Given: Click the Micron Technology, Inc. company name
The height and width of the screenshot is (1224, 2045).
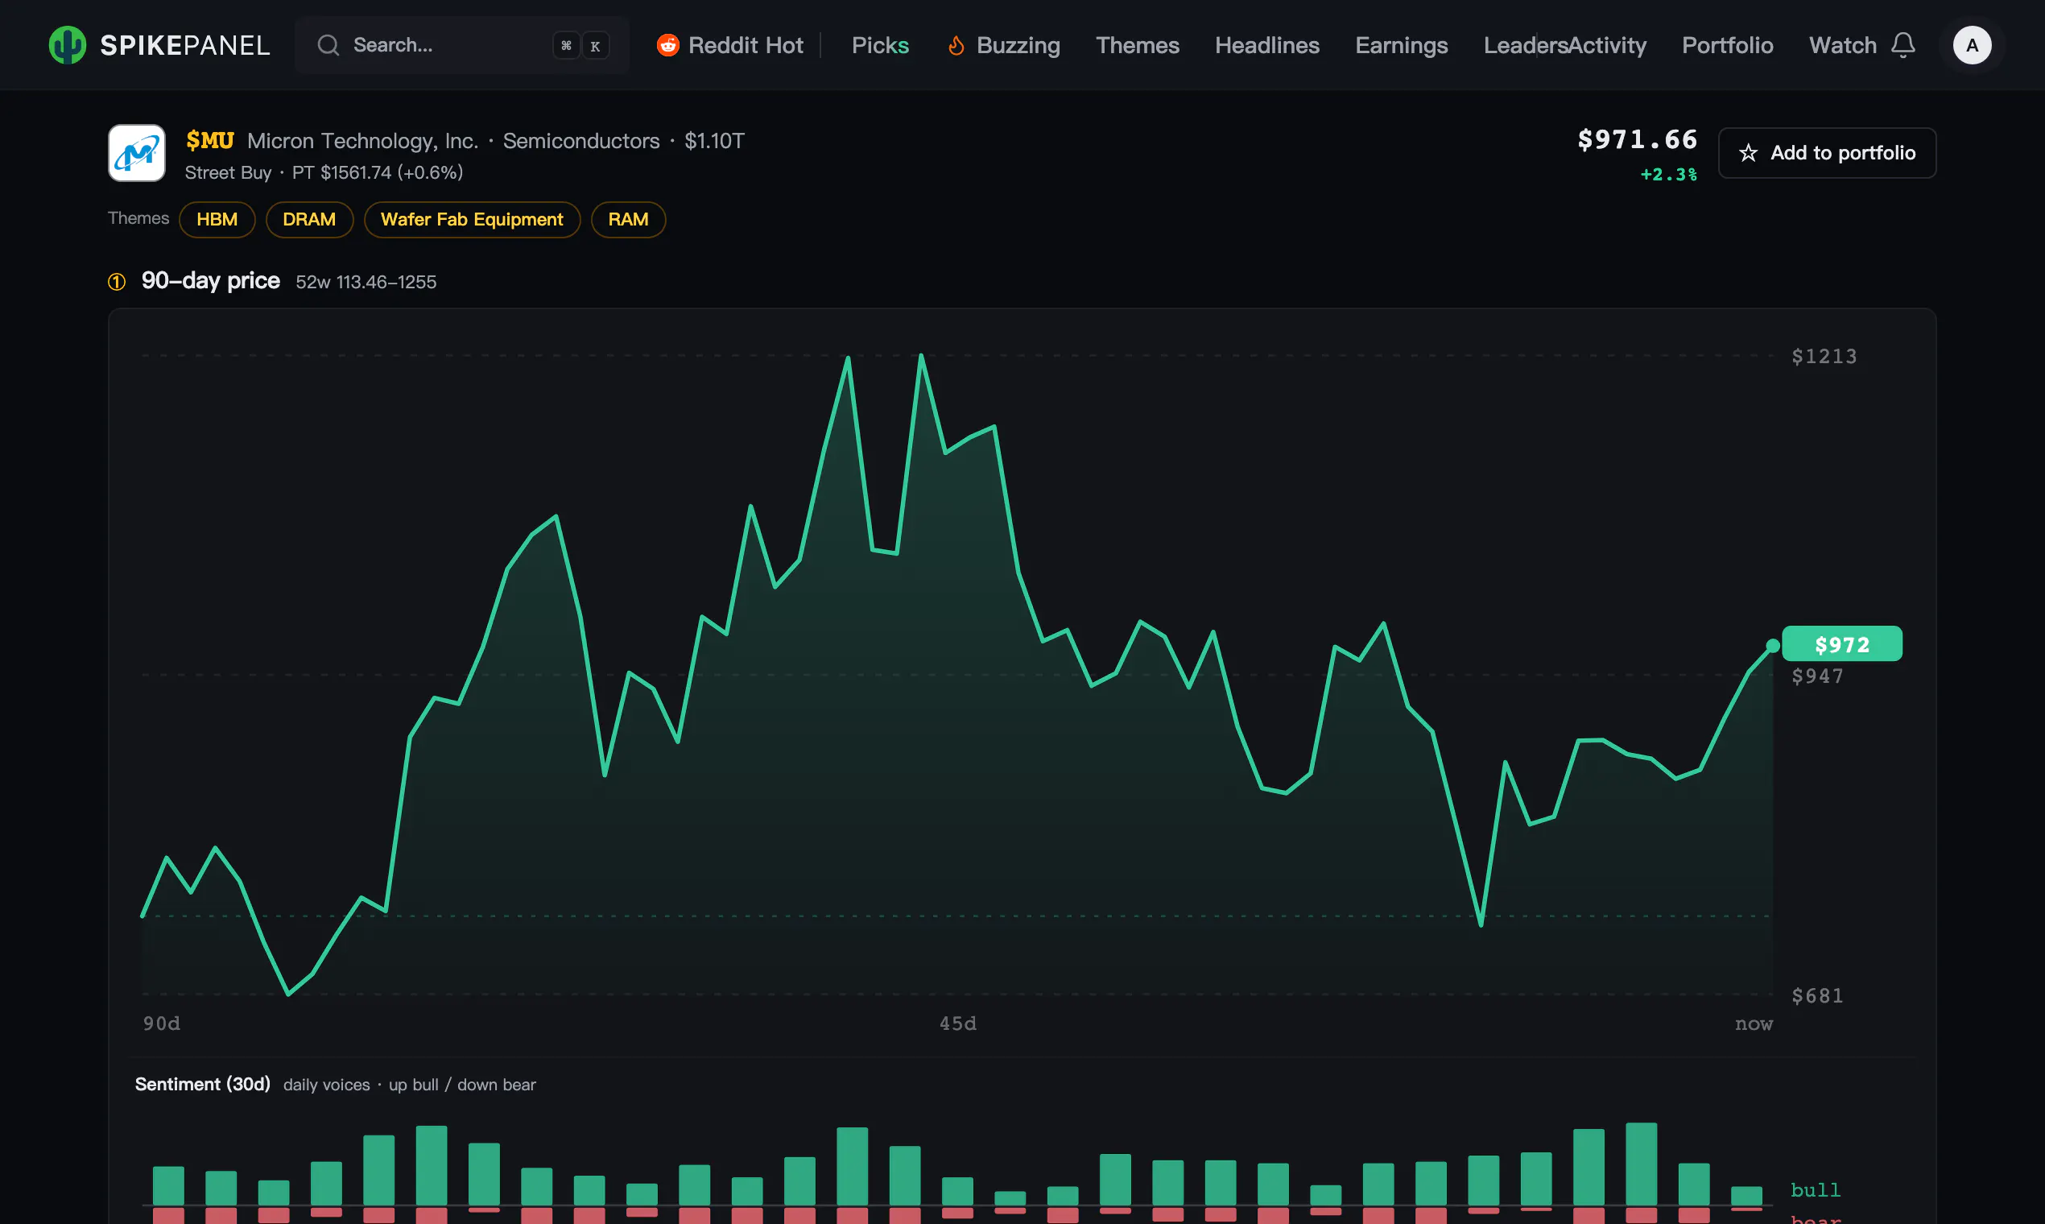Looking at the screenshot, I should (x=363, y=141).
